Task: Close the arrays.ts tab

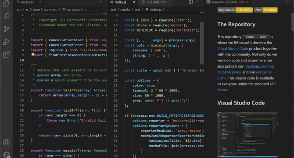Action: click(x=40, y=2)
